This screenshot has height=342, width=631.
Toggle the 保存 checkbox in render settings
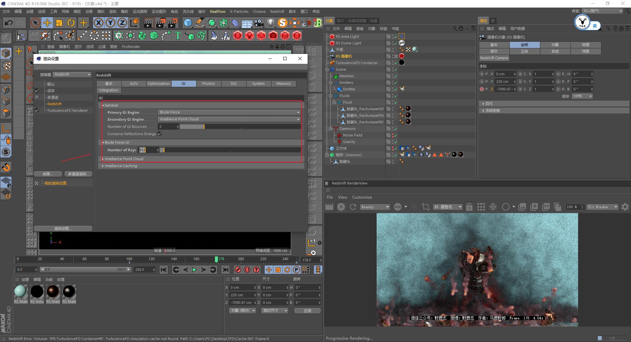(x=37, y=90)
